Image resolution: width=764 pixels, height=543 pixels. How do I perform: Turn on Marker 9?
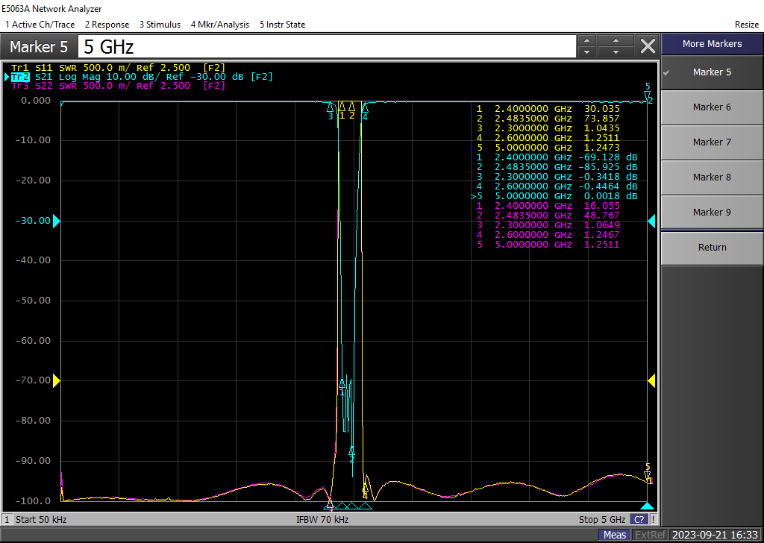coord(712,213)
